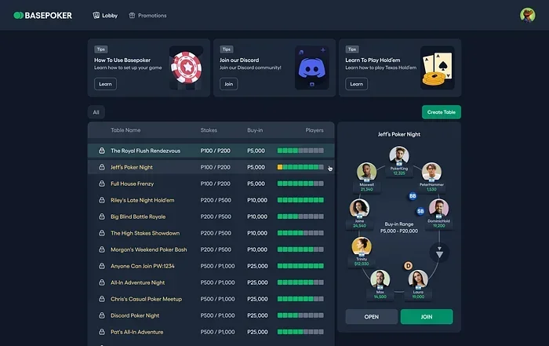Click the player-count bar for Jeff's Poker Night
Viewport: 549px width, 346px height.
[300, 167]
